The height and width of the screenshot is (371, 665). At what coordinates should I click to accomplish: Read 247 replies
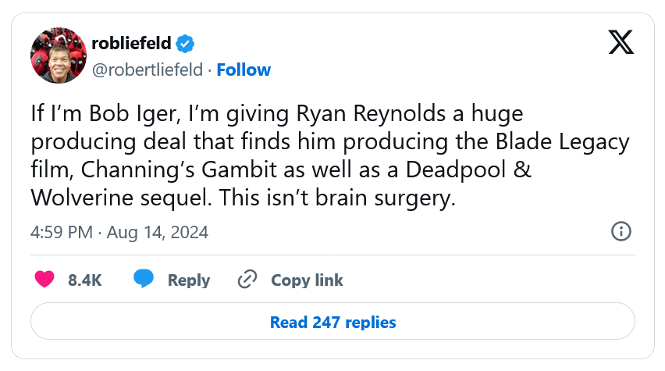point(332,321)
